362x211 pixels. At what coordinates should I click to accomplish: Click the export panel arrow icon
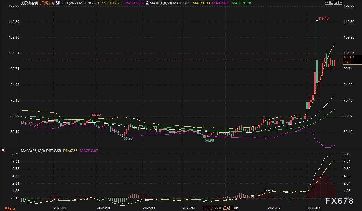pyautogui.click(x=341, y=3)
